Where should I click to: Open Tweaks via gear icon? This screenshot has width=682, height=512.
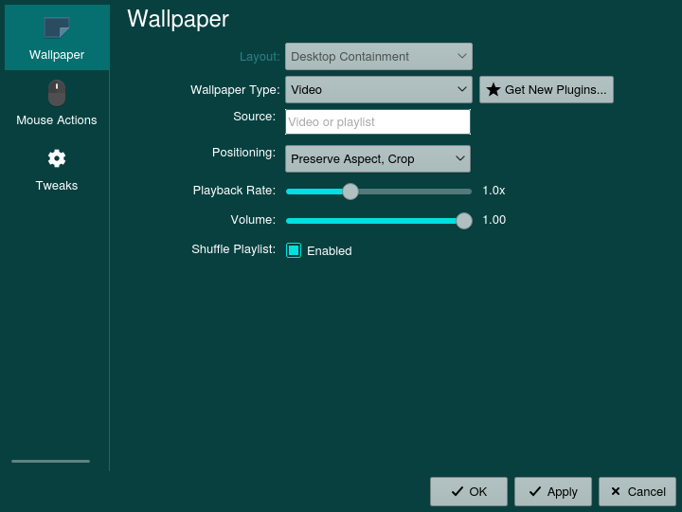click(x=57, y=158)
